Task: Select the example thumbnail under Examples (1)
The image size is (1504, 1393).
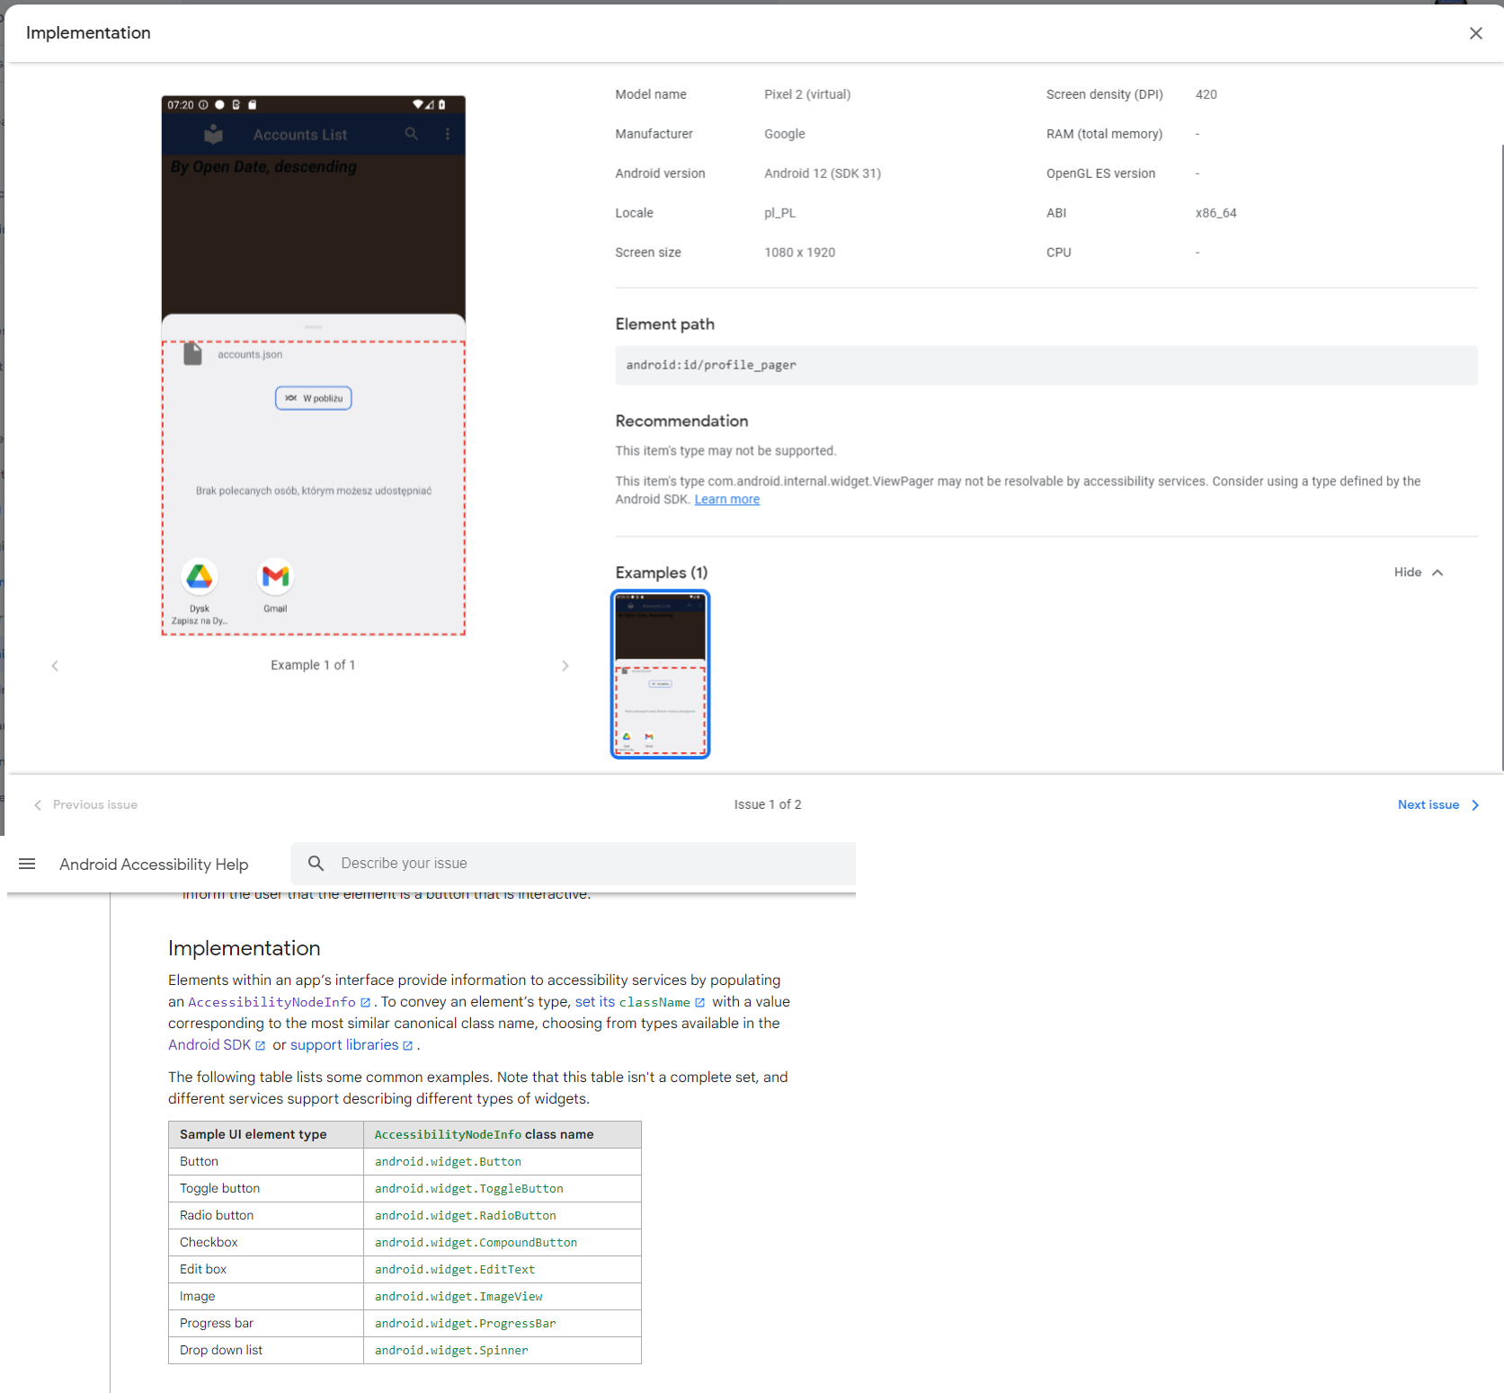Action: coord(660,674)
